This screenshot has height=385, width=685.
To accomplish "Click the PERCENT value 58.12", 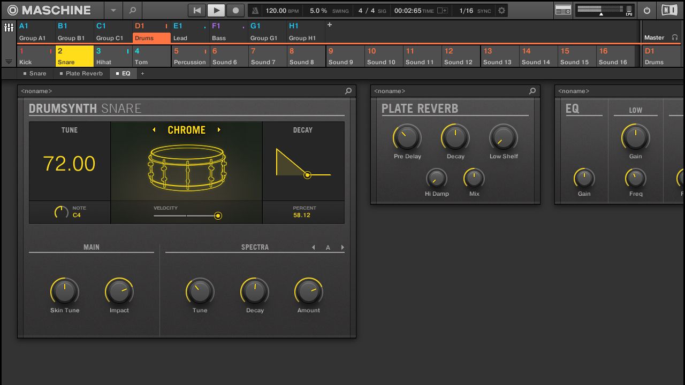I will (302, 215).
